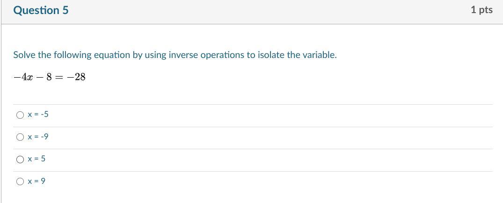Click the word 'isolate' in the prompt
This screenshot has width=503, height=203.
pos(271,55)
